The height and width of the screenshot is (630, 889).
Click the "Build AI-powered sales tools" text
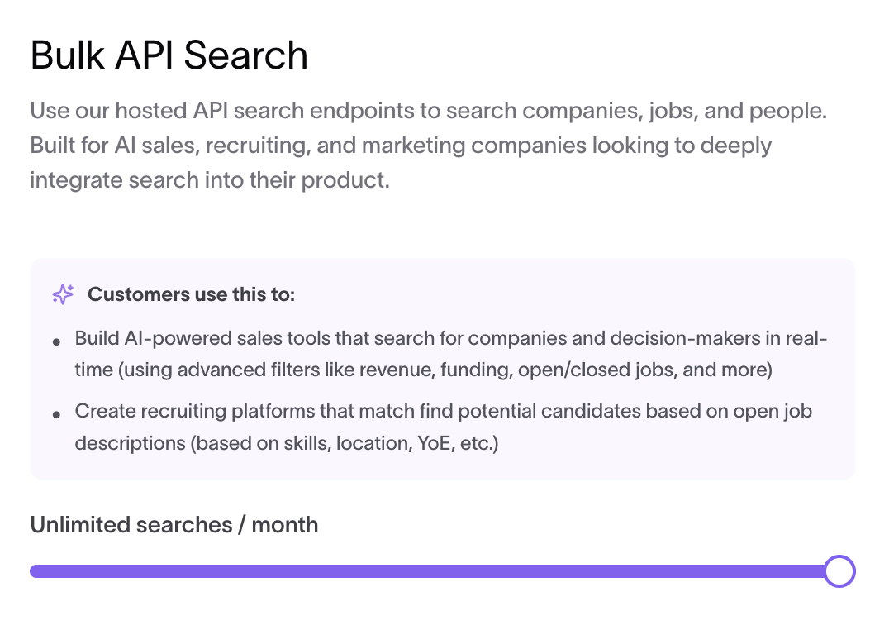197,339
